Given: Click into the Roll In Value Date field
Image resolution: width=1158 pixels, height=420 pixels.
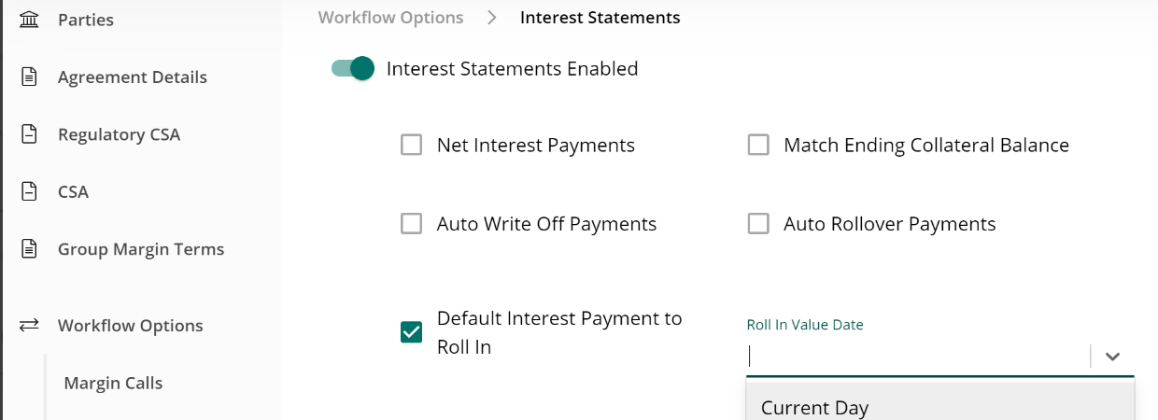Looking at the screenshot, I should [x=918, y=356].
